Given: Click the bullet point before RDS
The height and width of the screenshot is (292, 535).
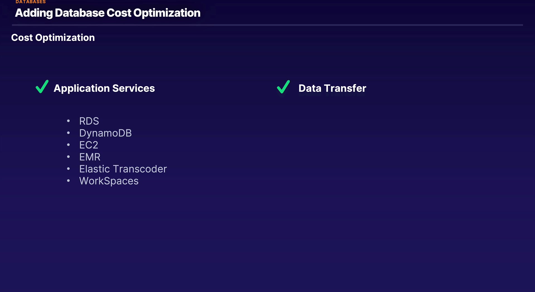Looking at the screenshot, I should pyautogui.click(x=68, y=121).
